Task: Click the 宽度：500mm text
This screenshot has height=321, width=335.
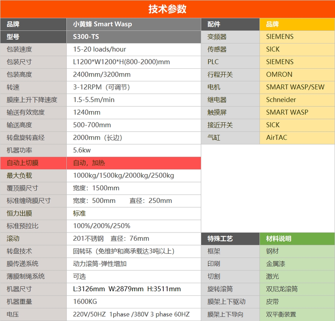Action: click(94, 201)
